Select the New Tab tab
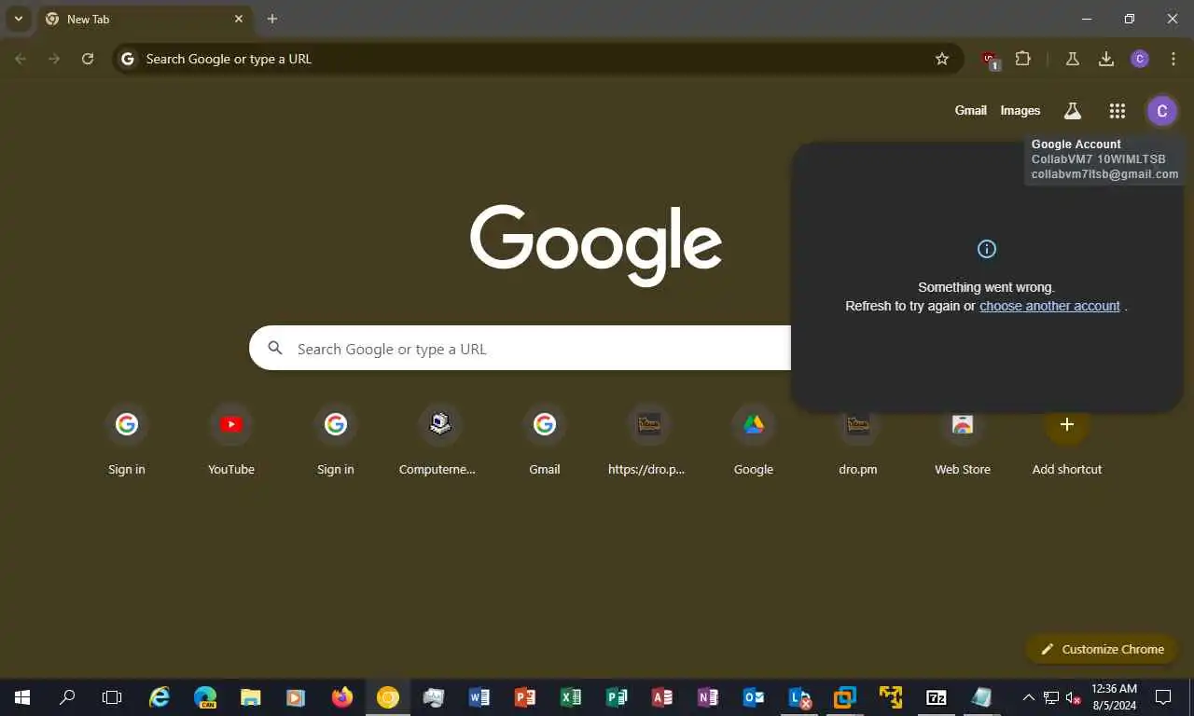The width and height of the screenshot is (1194, 716). click(145, 19)
